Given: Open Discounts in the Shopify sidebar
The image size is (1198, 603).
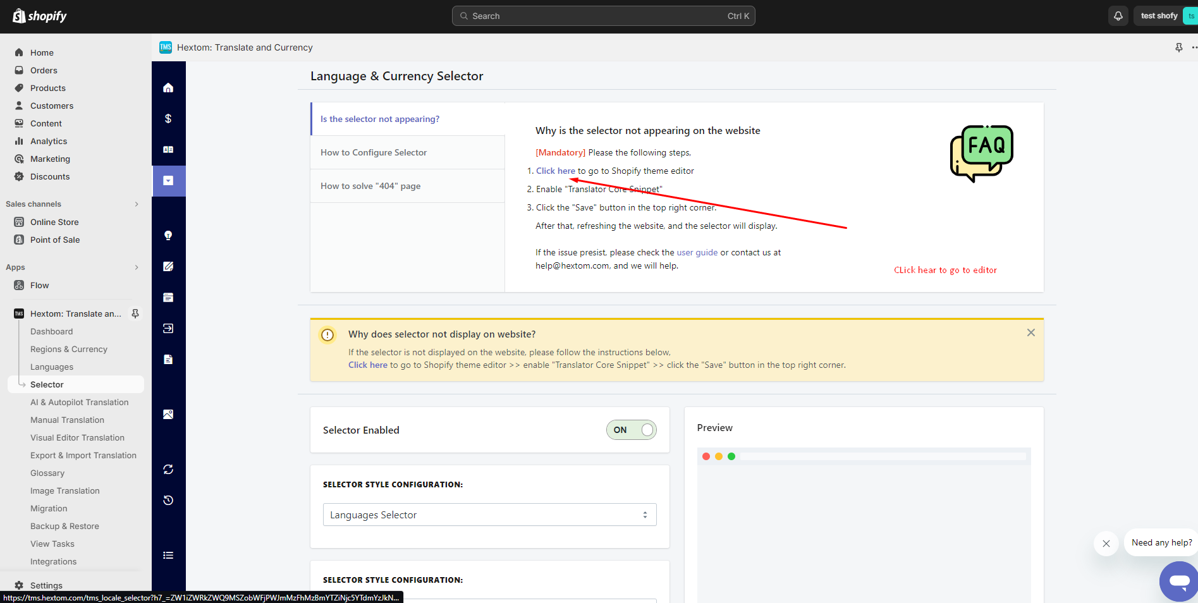Looking at the screenshot, I should (x=50, y=176).
